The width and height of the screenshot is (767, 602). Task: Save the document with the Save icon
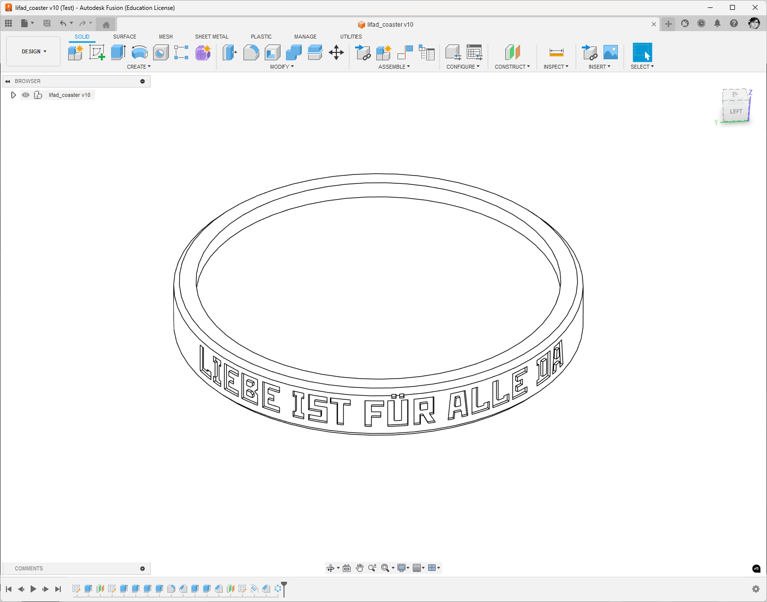(47, 23)
